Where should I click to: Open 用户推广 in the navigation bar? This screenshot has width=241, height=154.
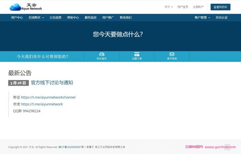click(108, 18)
